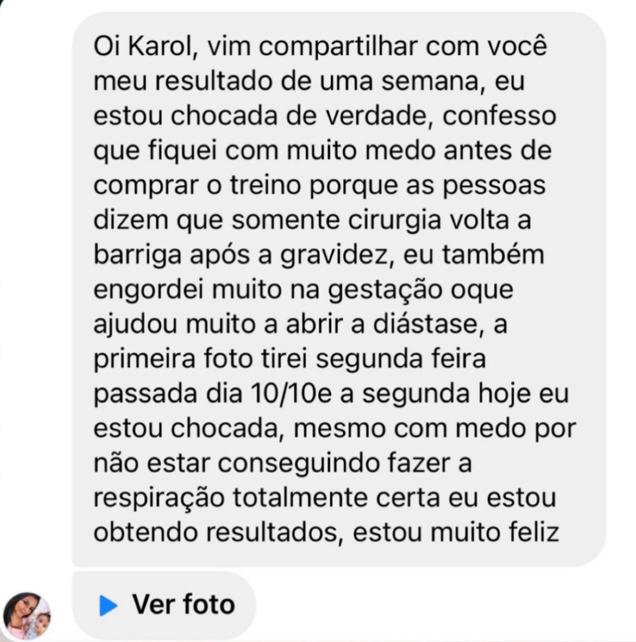Click the word 'confesso' in the message

click(499, 116)
